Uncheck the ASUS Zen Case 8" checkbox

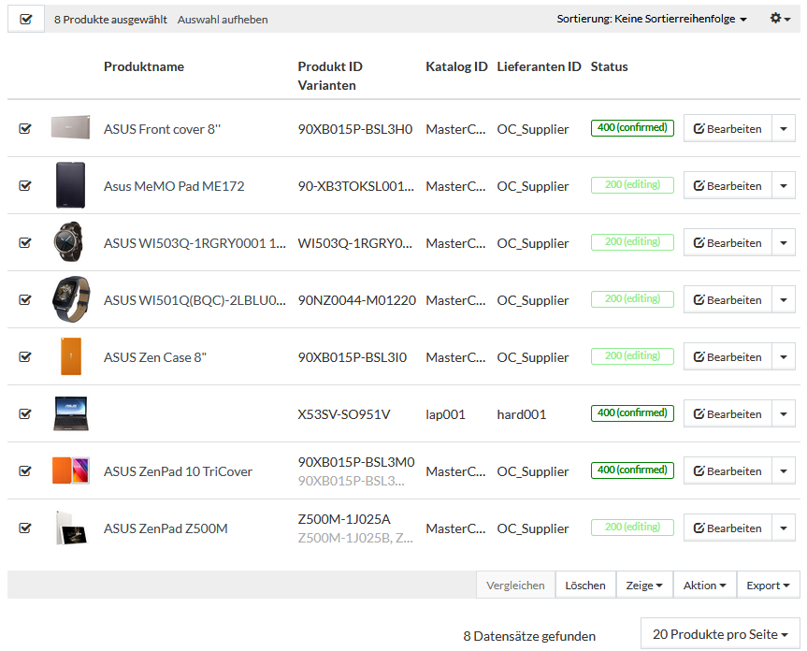(x=24, y=357)
